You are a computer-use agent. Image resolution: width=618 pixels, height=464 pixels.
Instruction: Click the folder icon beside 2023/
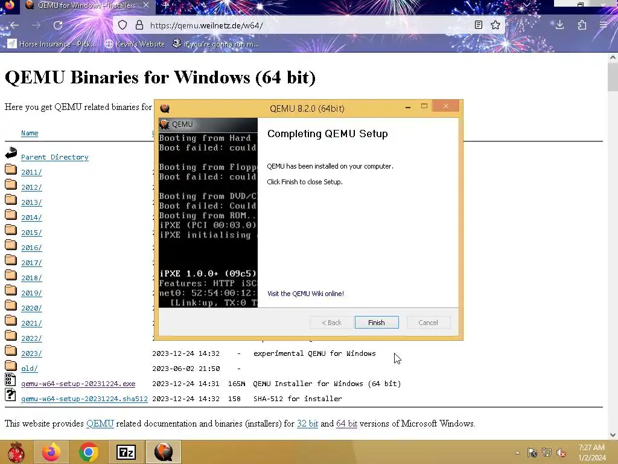(11, 351)
